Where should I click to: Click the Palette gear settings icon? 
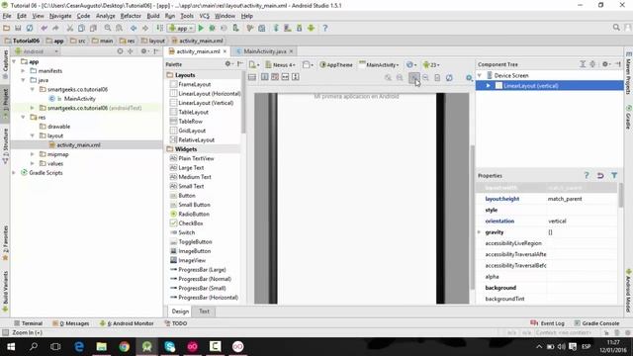click(x=227, y=63)
